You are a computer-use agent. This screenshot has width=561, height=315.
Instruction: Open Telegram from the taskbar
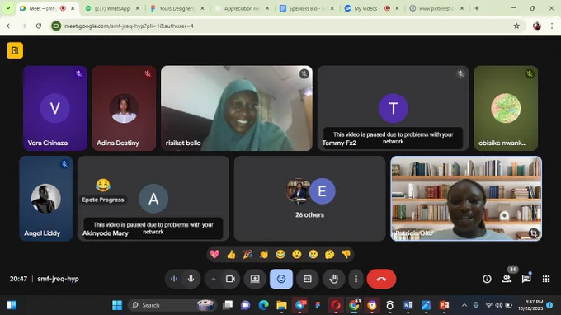click(299, 305)
